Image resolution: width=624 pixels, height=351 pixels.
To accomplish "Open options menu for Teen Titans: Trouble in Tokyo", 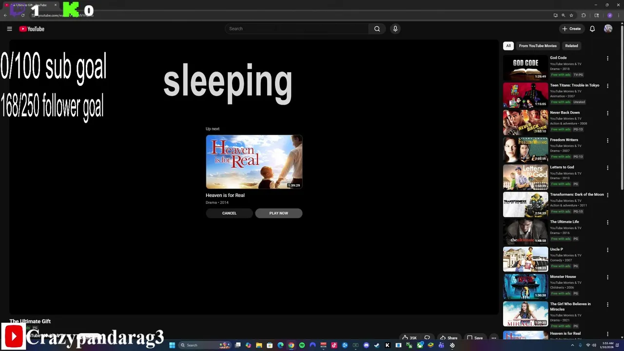I will [x=607, y=85].
